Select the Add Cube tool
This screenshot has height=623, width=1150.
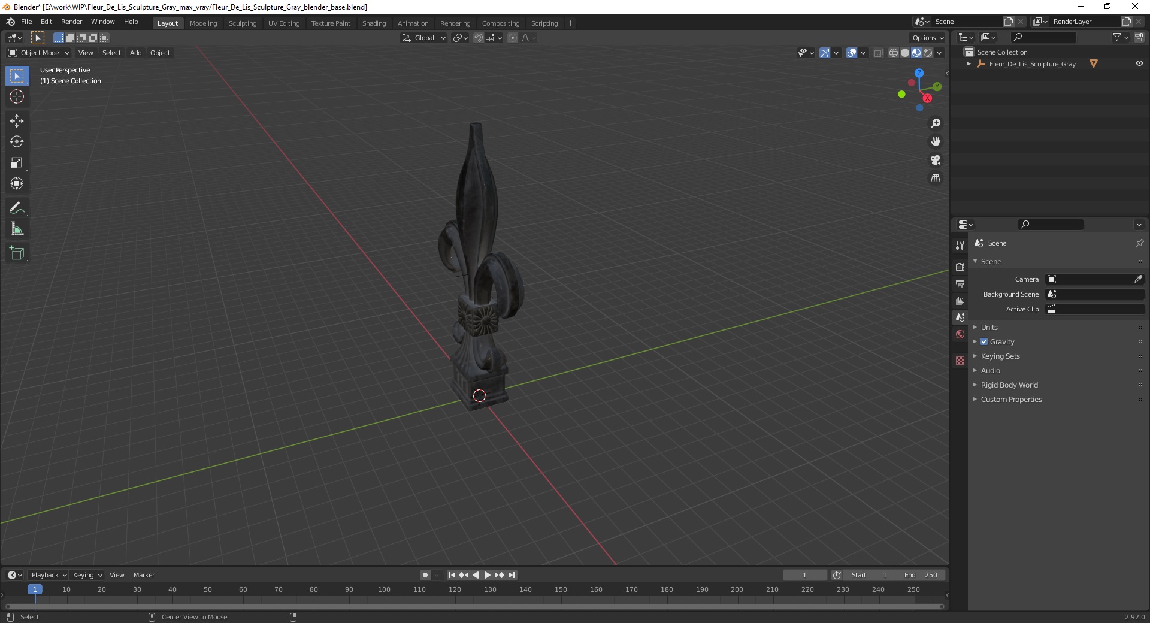pos(17,253)
